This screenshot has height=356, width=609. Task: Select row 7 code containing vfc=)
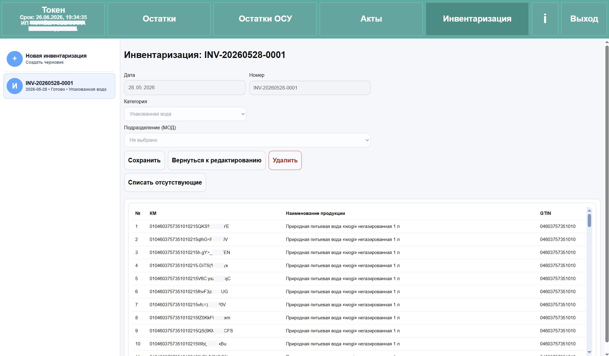pos(188,305)
